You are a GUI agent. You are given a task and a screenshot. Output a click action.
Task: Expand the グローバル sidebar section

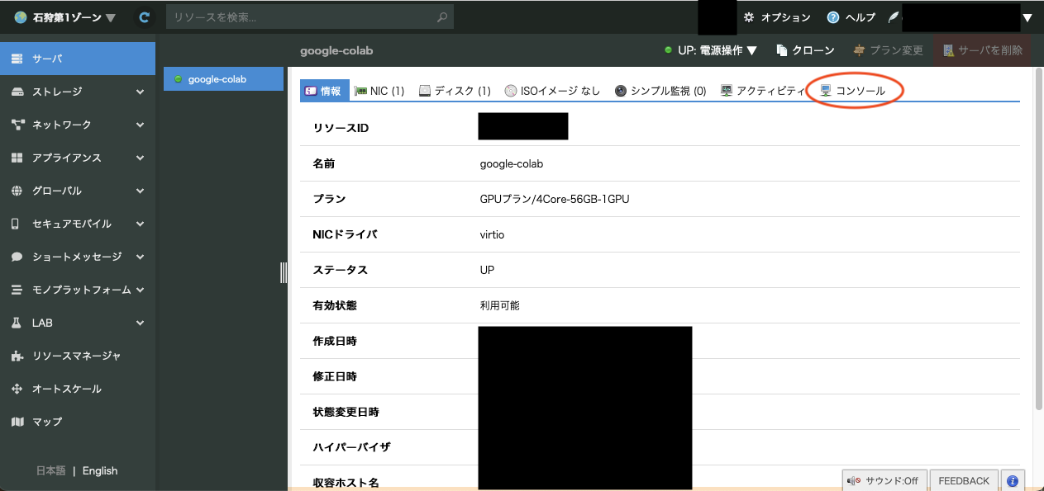[x=140, y=191]
